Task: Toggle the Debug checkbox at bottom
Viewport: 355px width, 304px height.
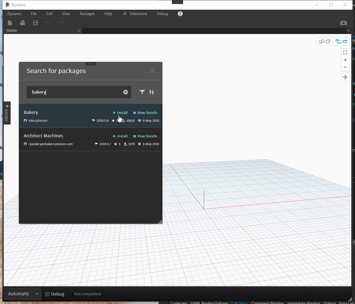Action: [47, 294]
